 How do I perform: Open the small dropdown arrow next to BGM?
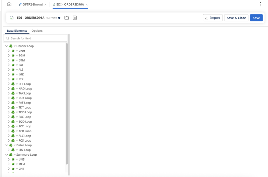coord(17,55)
